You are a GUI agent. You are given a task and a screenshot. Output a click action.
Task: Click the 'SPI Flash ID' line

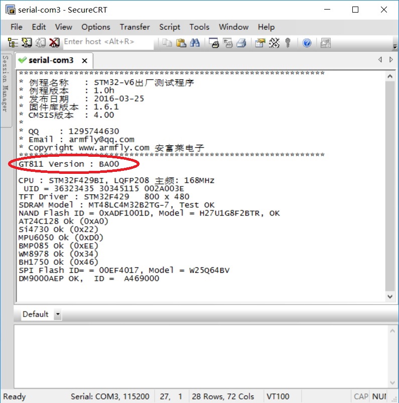124,270
